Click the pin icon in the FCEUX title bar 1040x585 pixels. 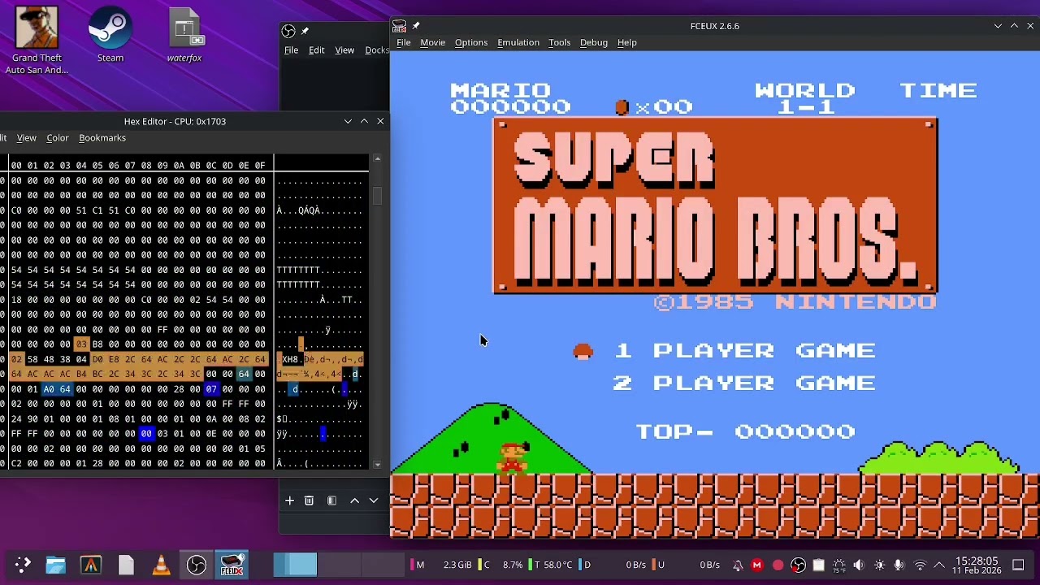click(416, 26)
